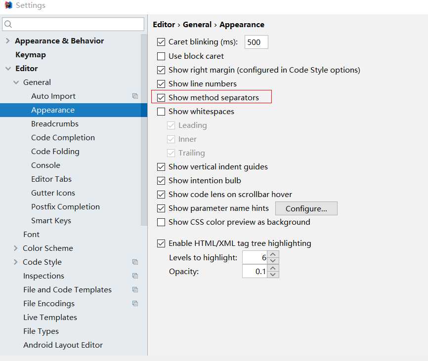Toggle the Show whitespaces checkbox
Image resolution: width=428 pixels, height=361 pixels.
pos(161,112)
